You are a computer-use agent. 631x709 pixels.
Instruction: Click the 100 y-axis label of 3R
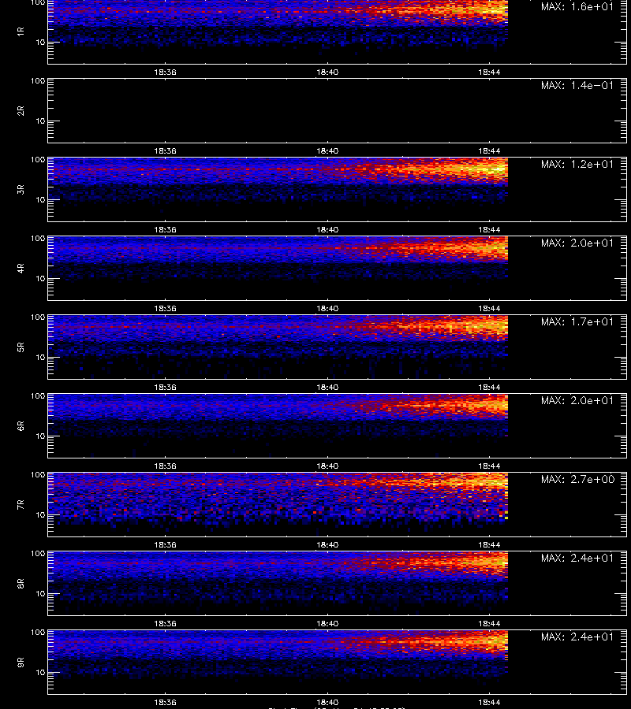(38, 160)
